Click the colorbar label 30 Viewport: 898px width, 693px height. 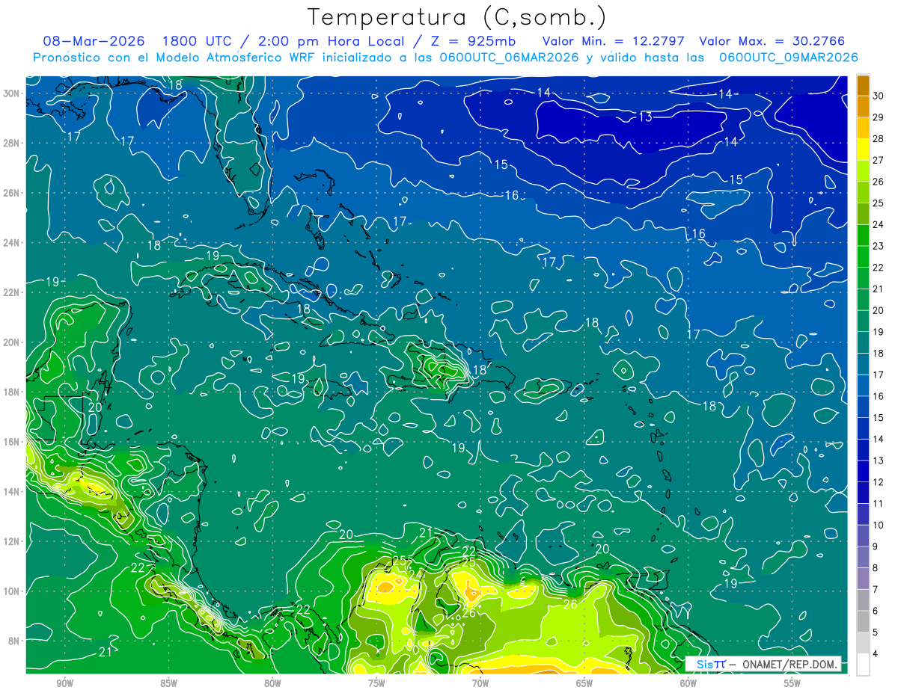(879, 96)
